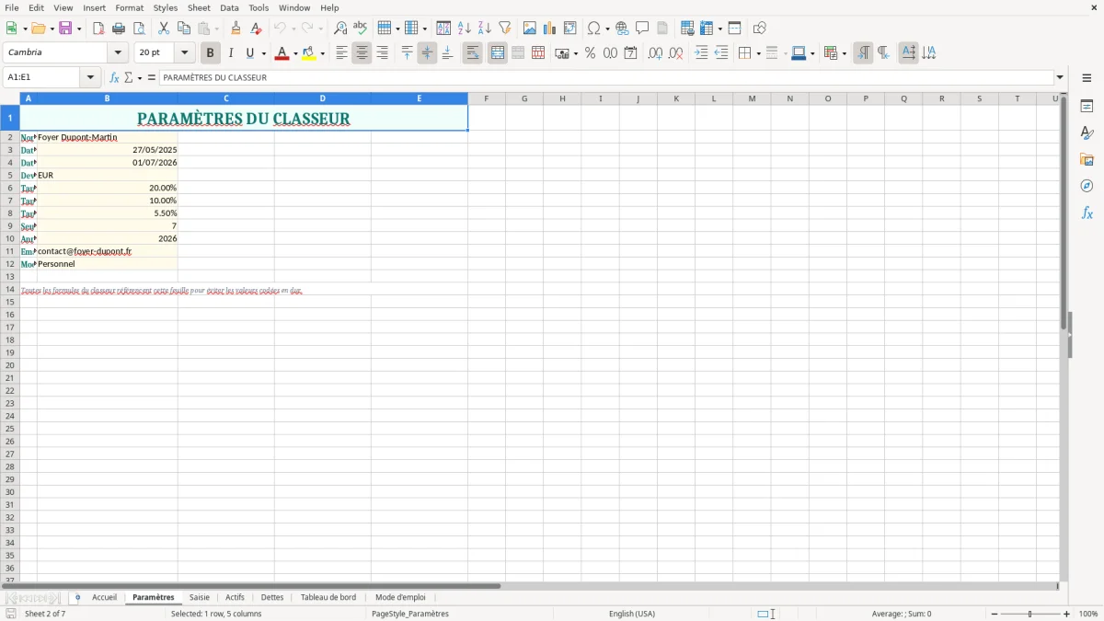Click the Print icon
Screen dimensions: 1104x621
[x=119, y=29]
